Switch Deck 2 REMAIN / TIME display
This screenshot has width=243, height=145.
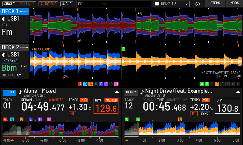(x=153, y=100)
